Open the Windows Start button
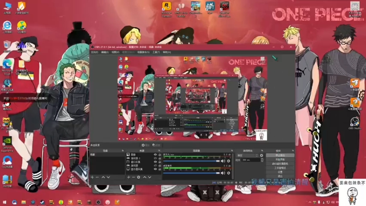Viewport: 366px width, 206px height. click(5, 202)
